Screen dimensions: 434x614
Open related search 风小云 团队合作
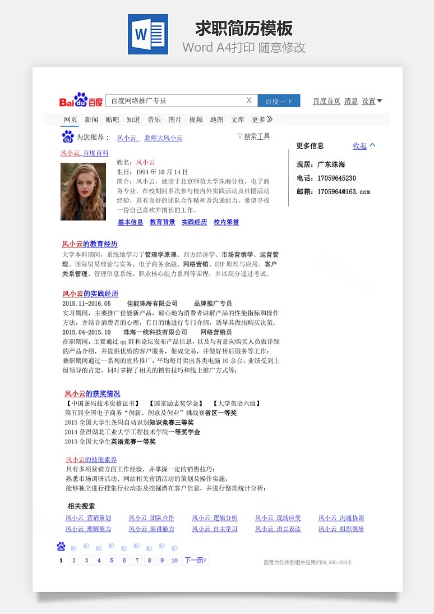coord(151,518)
